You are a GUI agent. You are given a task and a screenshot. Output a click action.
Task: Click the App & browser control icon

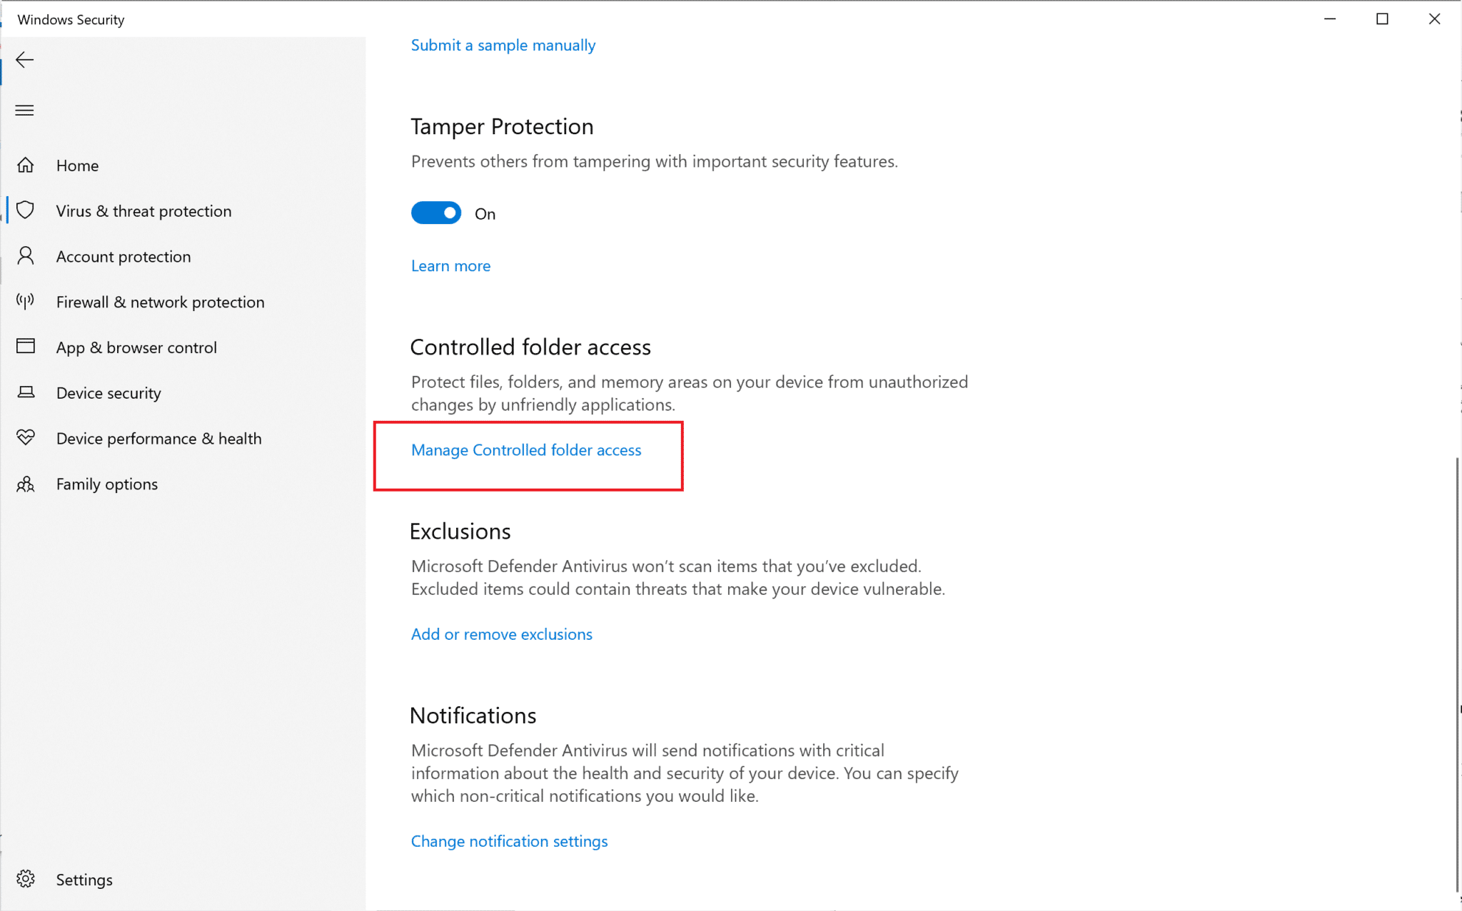pos(29,347)
